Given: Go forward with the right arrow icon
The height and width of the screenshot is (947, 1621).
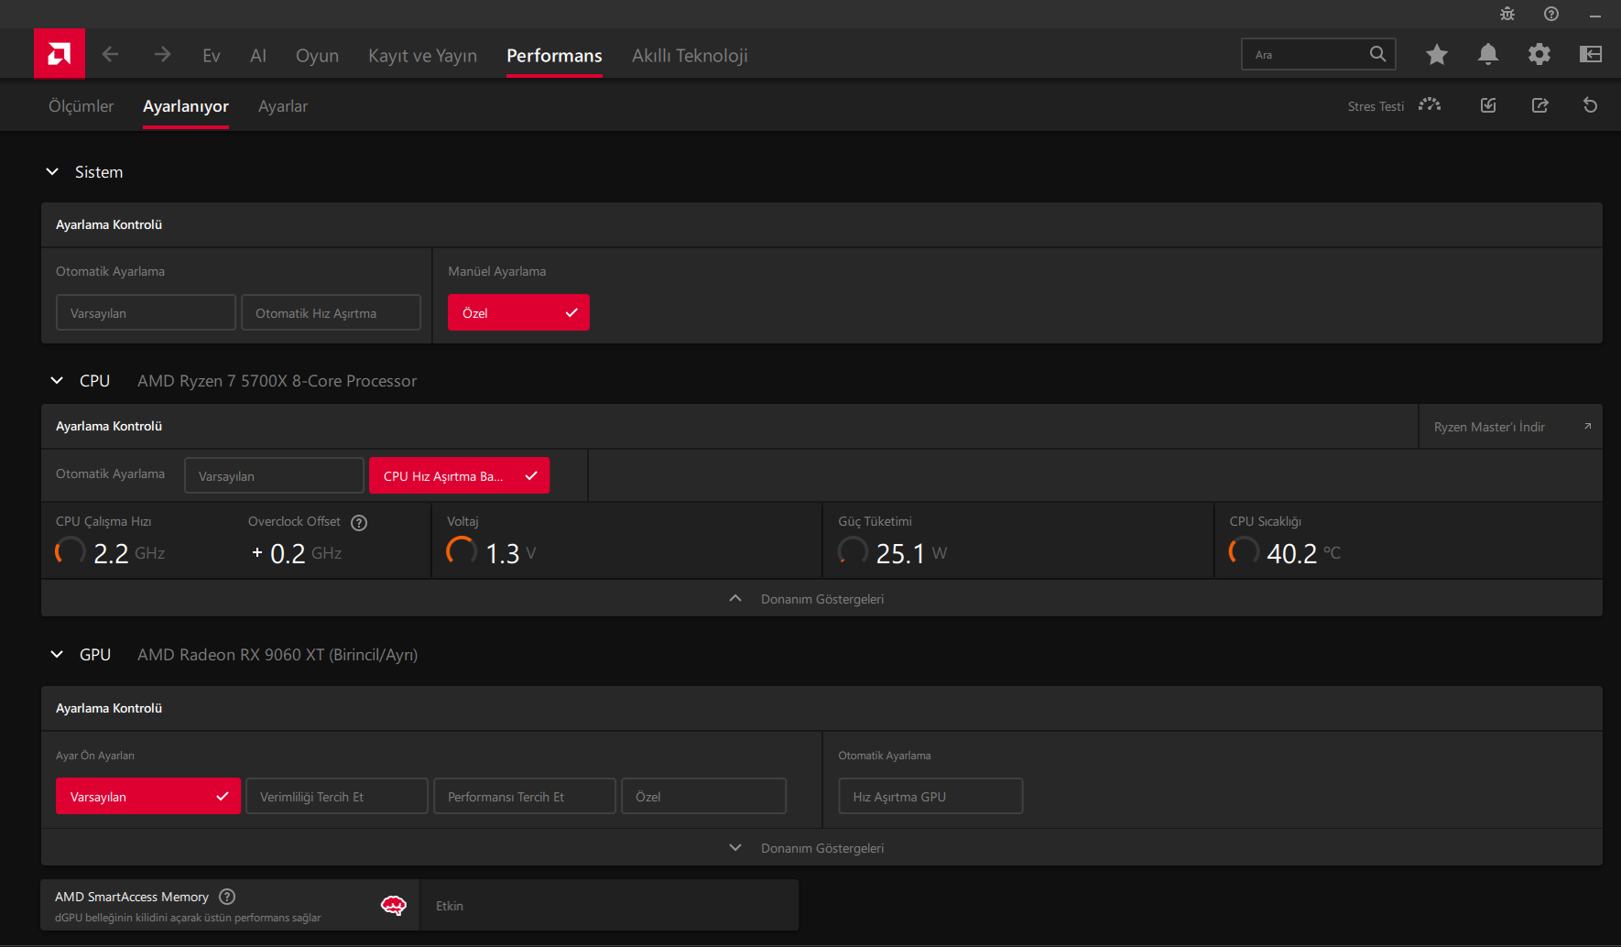Looking at the screenshot, I should 162,55.
